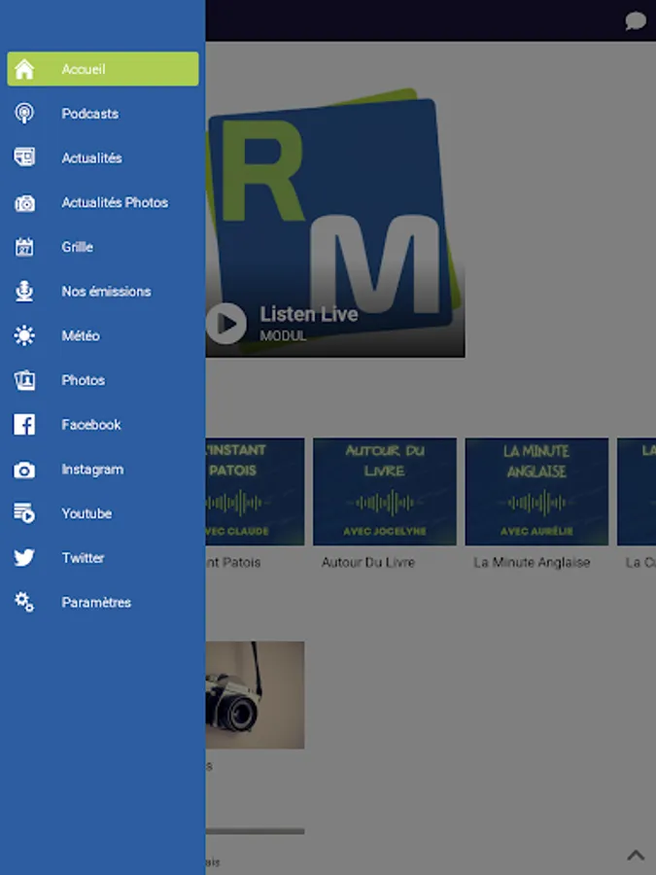Click the camera icon for Actualités Photos
Image resolution: width=656 pixels, height=875 pixels.
point(24,202)
